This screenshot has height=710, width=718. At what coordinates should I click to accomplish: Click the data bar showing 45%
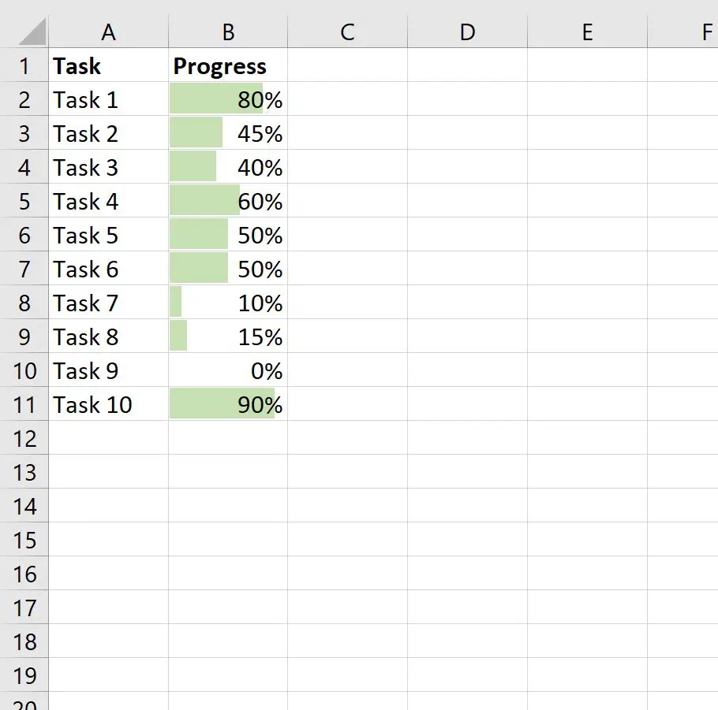click(x=197, y=133)
